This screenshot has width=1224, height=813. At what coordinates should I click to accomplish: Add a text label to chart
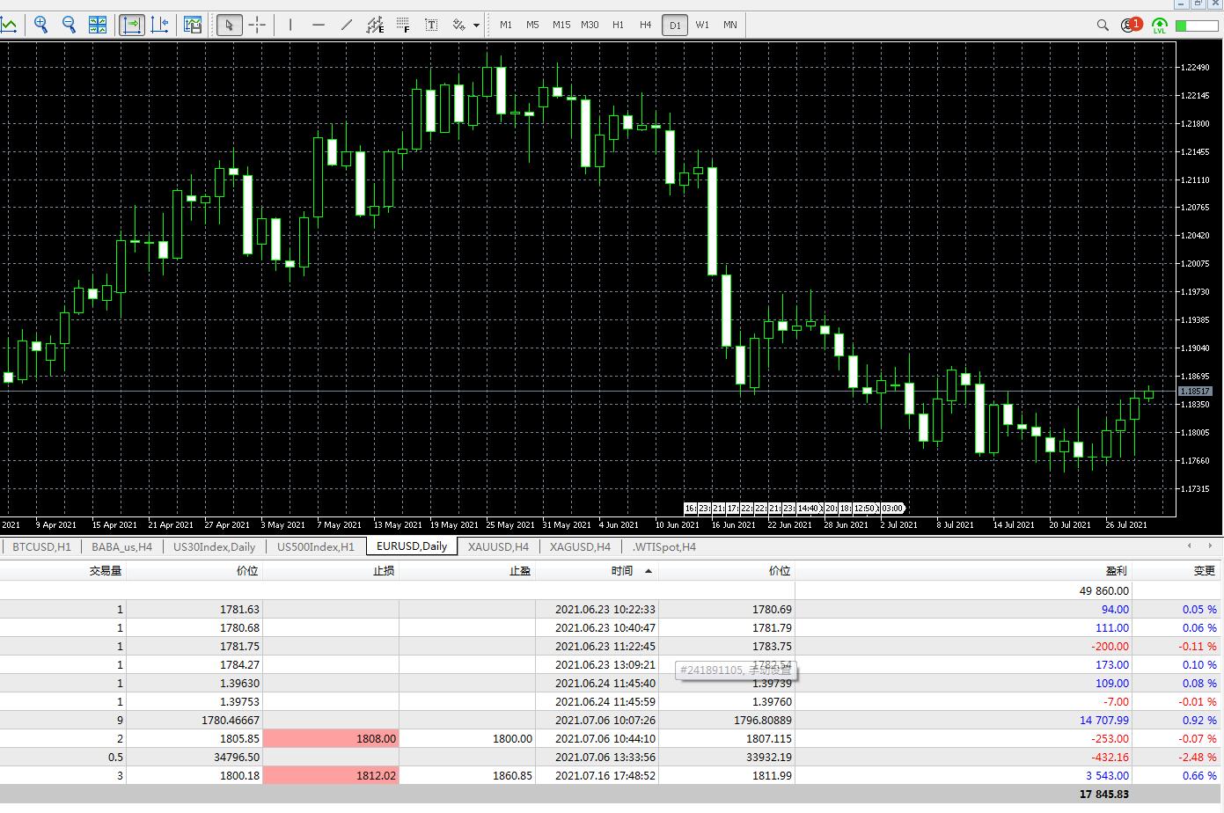tap(431, 25)
